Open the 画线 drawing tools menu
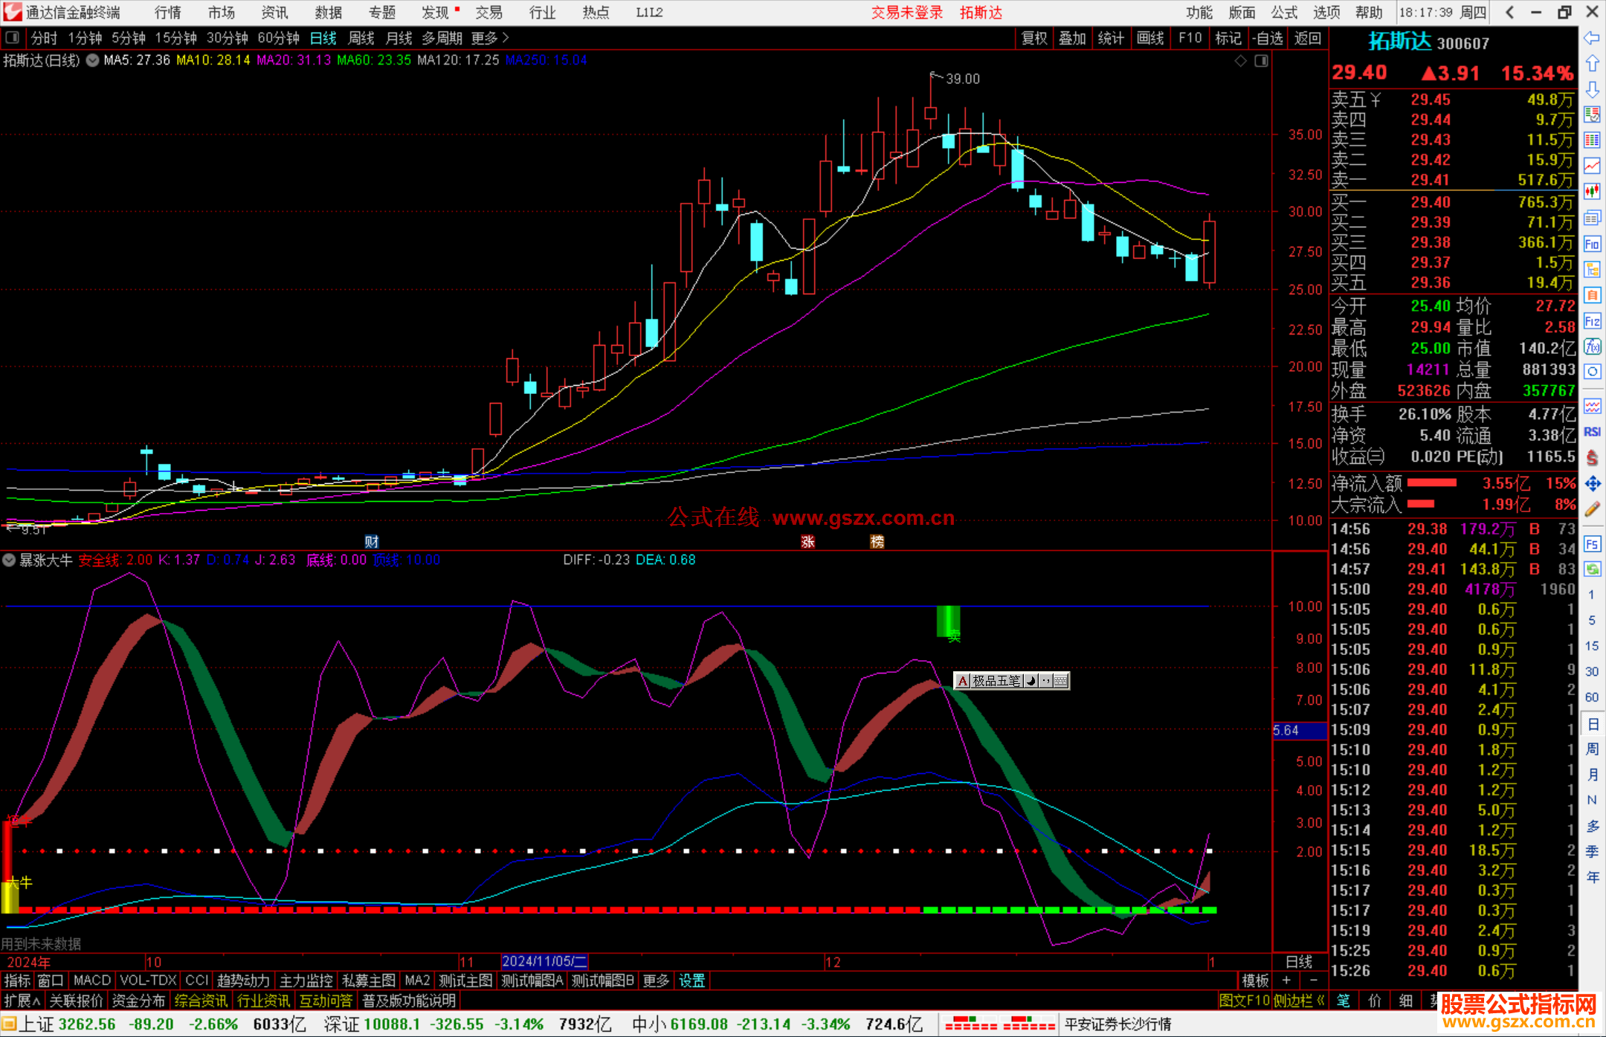 (1150, 38)
